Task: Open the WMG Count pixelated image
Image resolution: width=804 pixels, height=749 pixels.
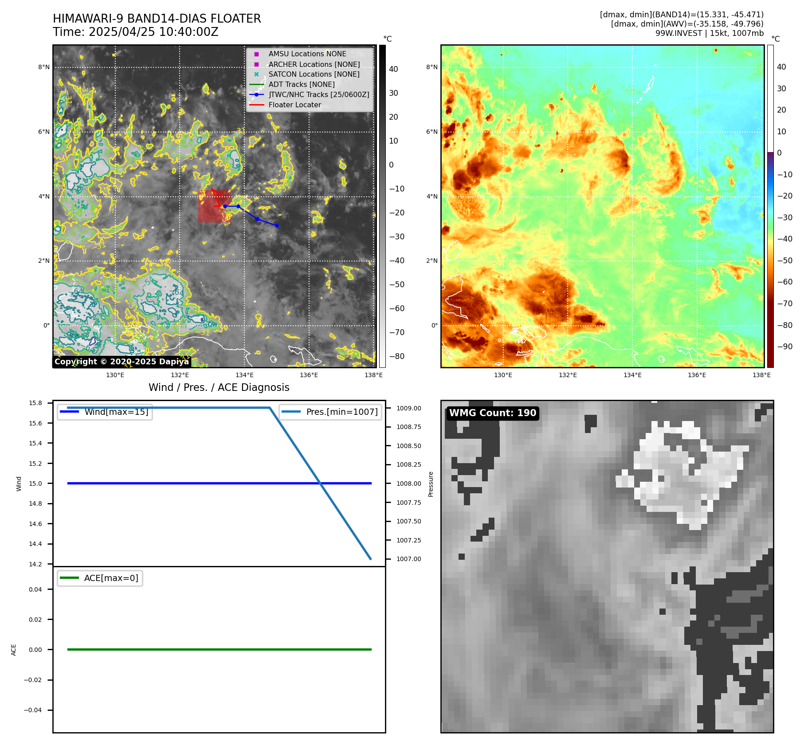Action: point(607,566)
